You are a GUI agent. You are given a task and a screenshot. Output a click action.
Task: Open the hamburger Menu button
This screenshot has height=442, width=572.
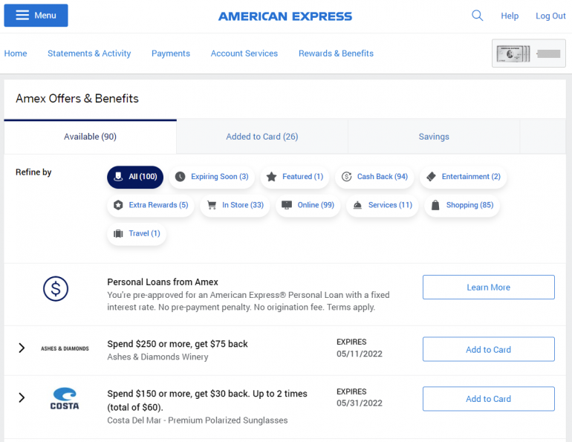pos(36,16)
